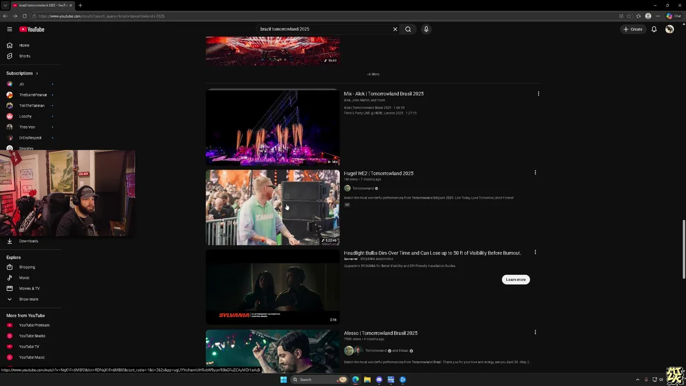Click the Windows taskbar Search box
Screen dimensions: 686x386
(x=319, y=380)
